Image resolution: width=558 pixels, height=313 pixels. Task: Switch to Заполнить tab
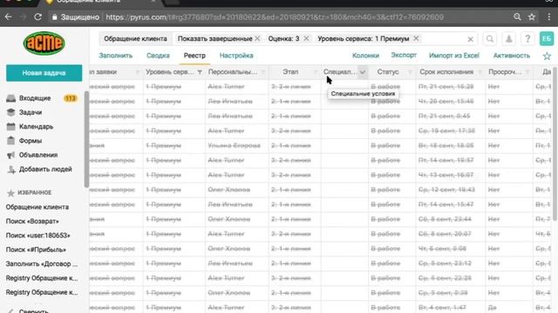click(x=116, y=56)
